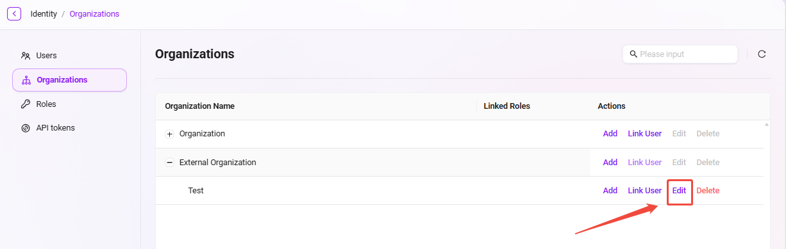Click Identity in the breadcrumb
Screen dimensions: 786x249
[x=44, y=14]
